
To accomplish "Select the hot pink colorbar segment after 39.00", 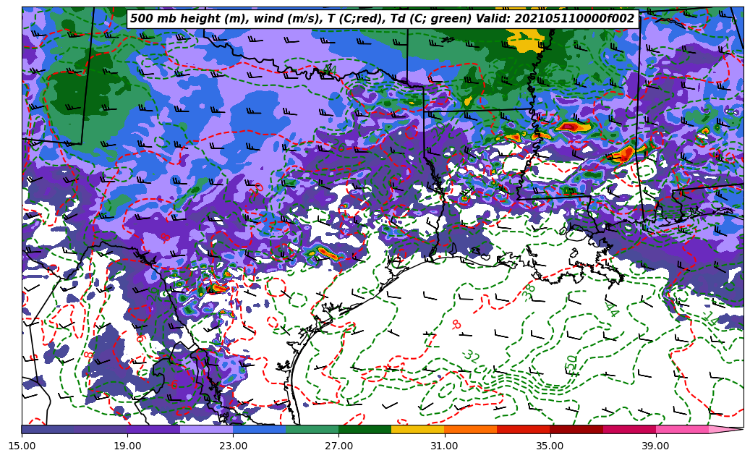I will [x=682, y=430].
